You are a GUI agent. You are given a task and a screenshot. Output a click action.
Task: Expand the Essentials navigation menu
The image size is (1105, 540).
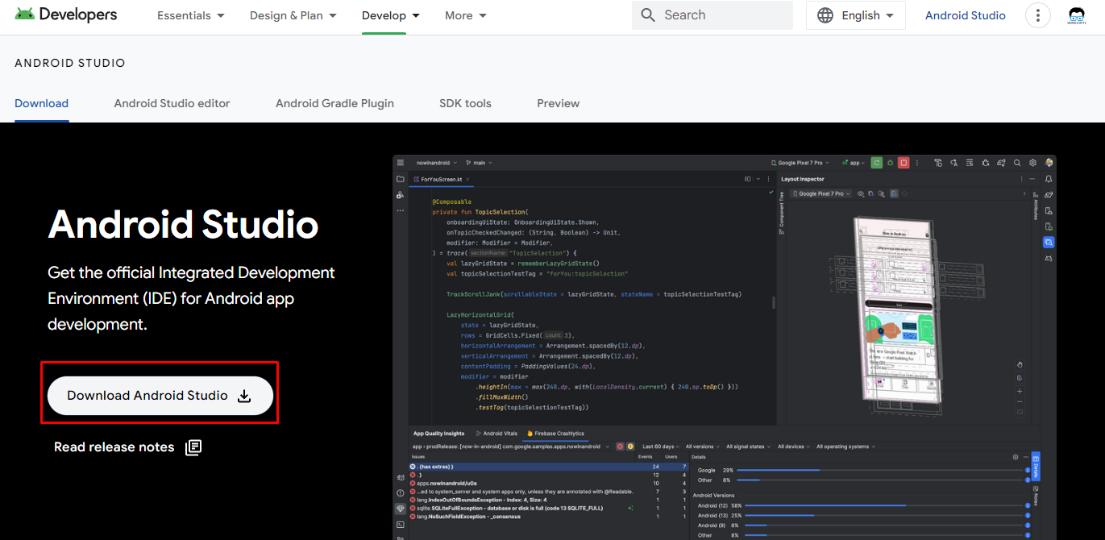pos(191,15)
